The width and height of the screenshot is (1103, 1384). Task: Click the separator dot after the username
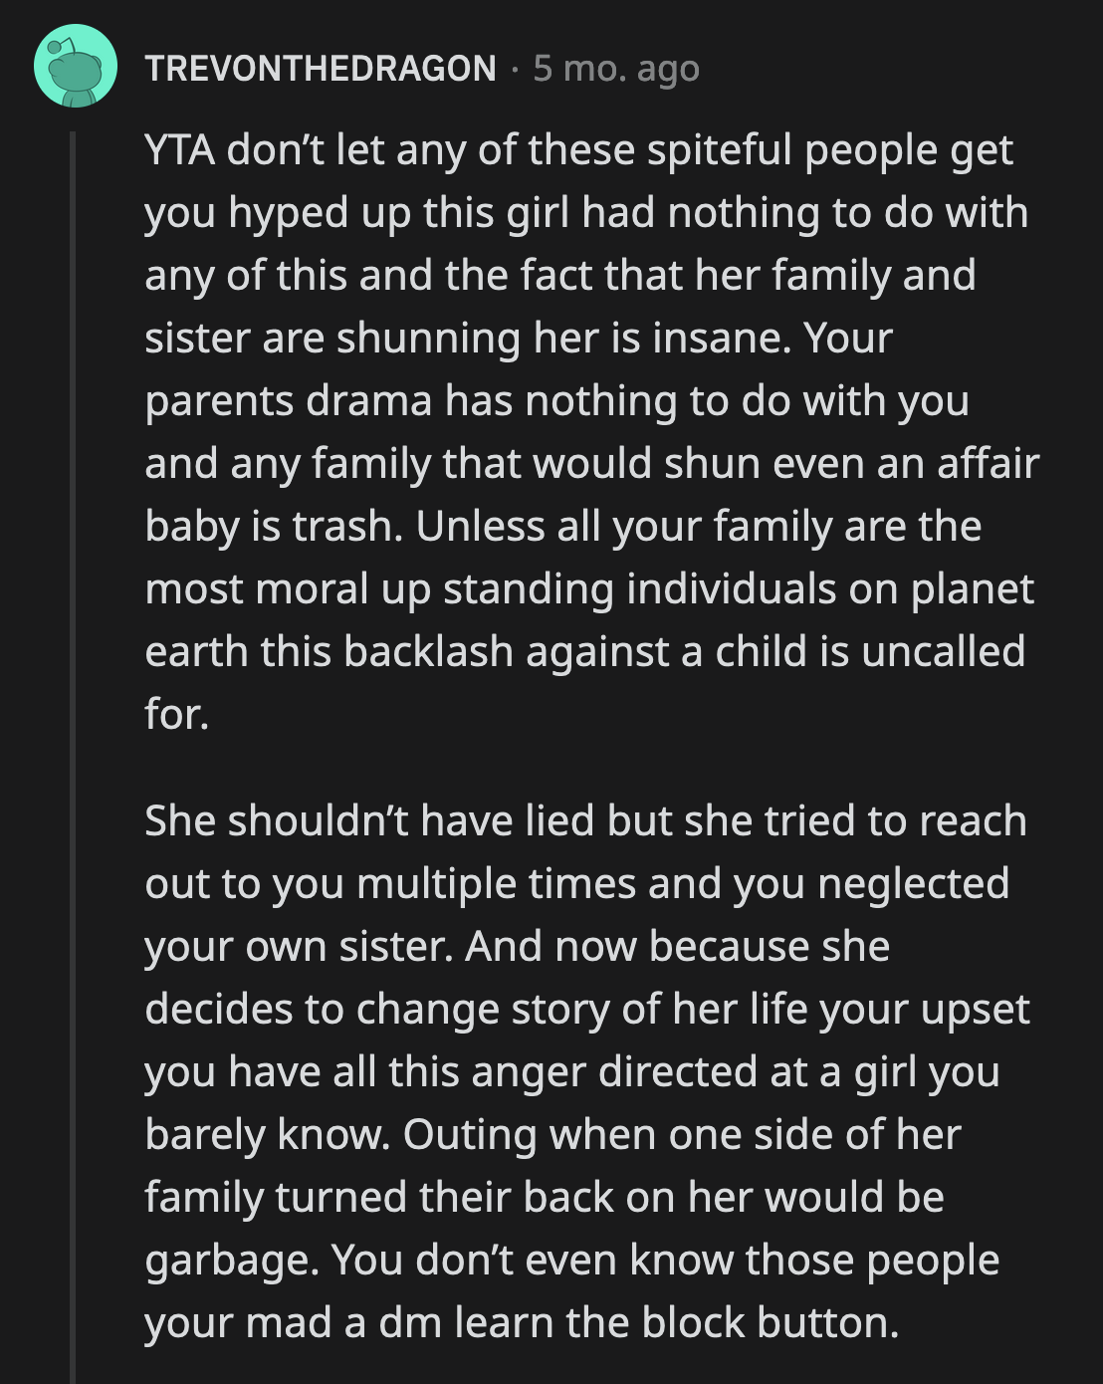click(518, 70)
